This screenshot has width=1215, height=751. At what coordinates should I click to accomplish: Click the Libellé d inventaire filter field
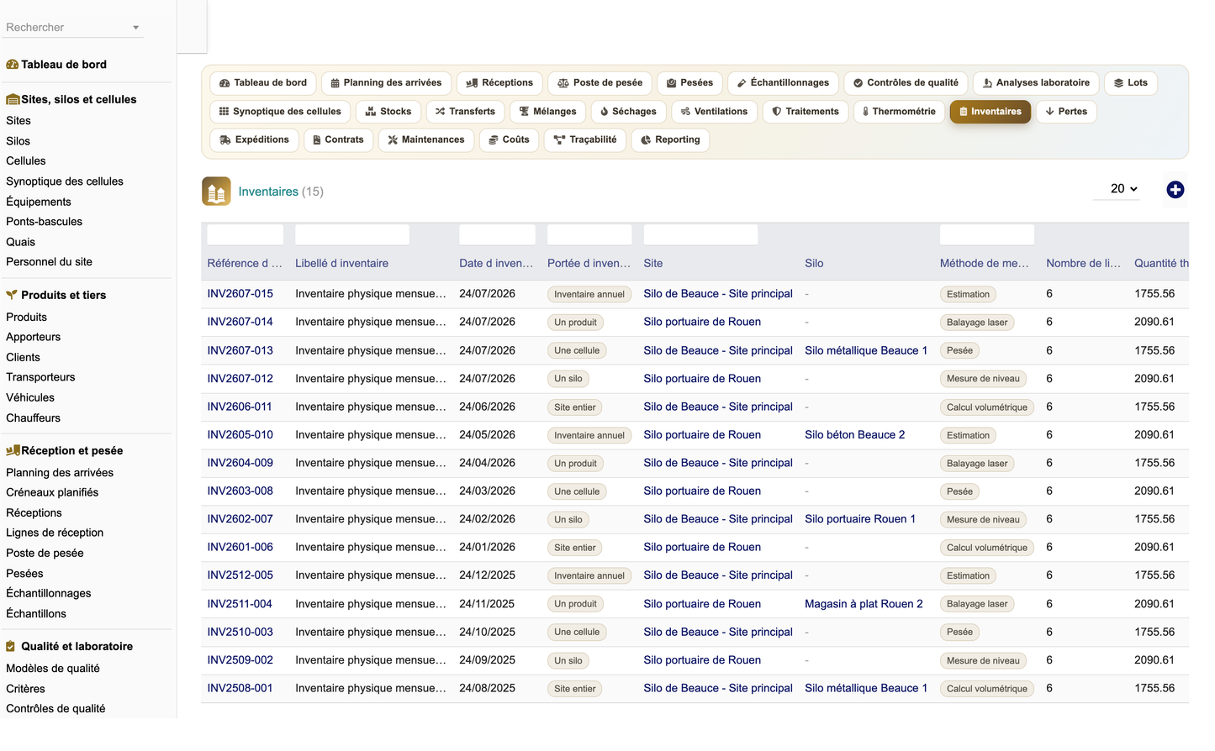point(351,235)
